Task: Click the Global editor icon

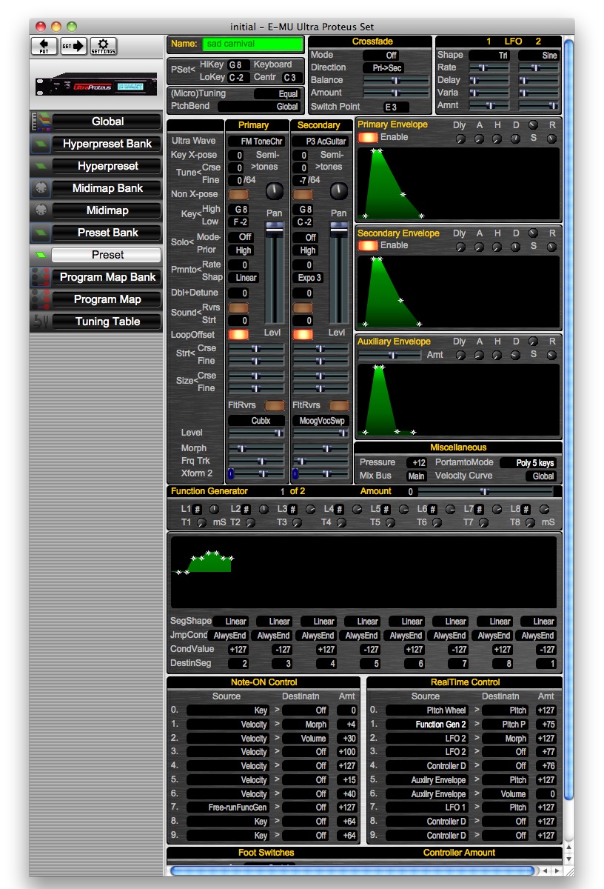Action: point(41,121)
